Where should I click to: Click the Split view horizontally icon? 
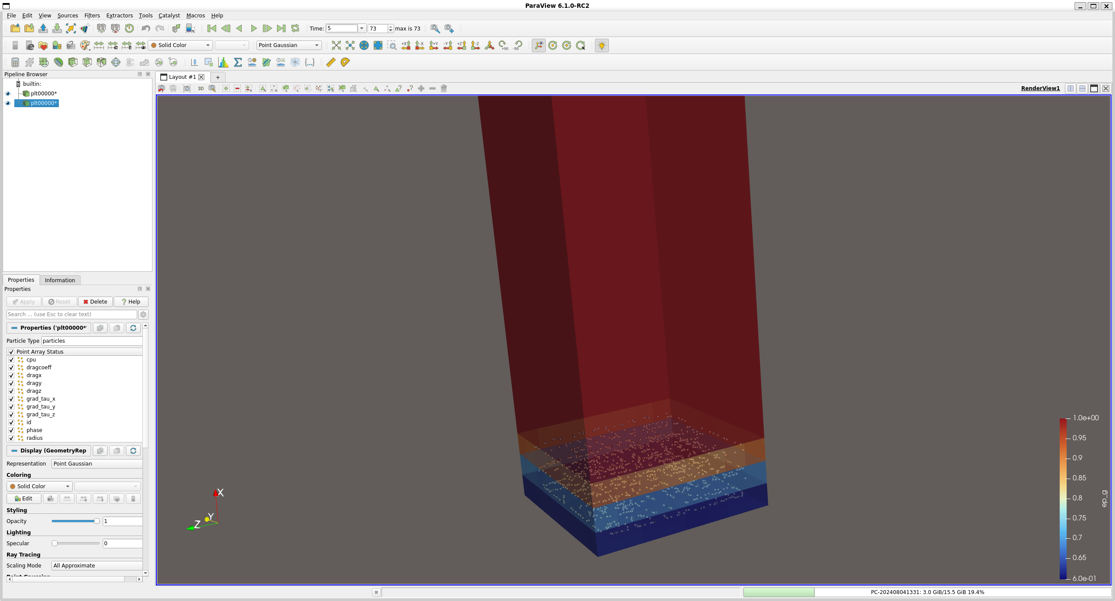(x=1070, y=88)
